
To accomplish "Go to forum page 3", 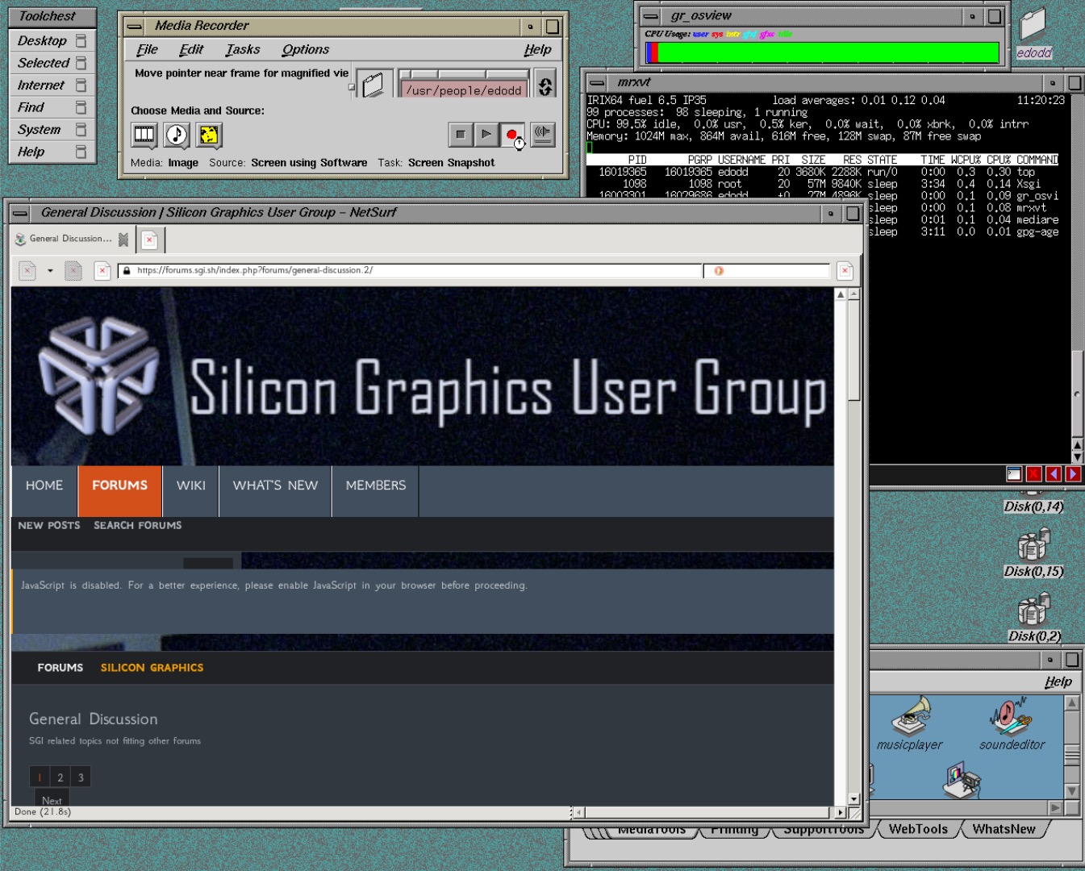I will coord(81,777).
